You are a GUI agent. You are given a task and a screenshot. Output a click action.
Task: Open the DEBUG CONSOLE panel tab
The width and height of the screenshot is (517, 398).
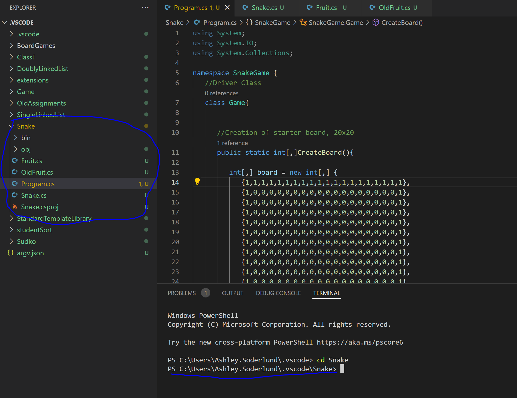tap(278, 293)
